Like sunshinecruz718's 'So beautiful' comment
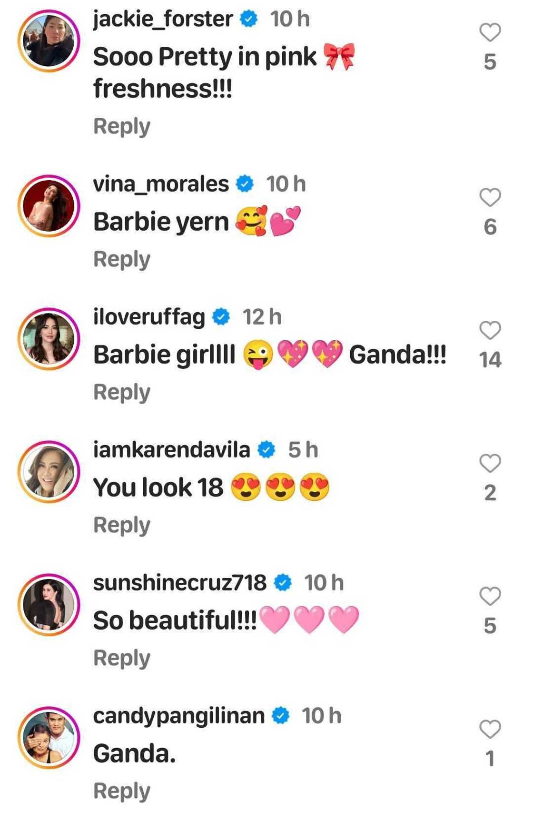Screen dimensions: 533x813 (490, 596)
